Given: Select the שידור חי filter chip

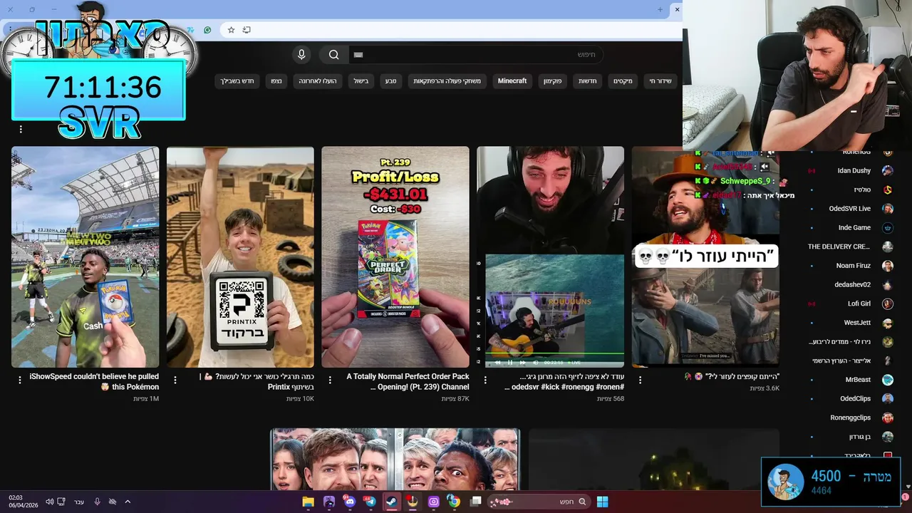Looking at the screenshot, I should (x=660, y=81).
